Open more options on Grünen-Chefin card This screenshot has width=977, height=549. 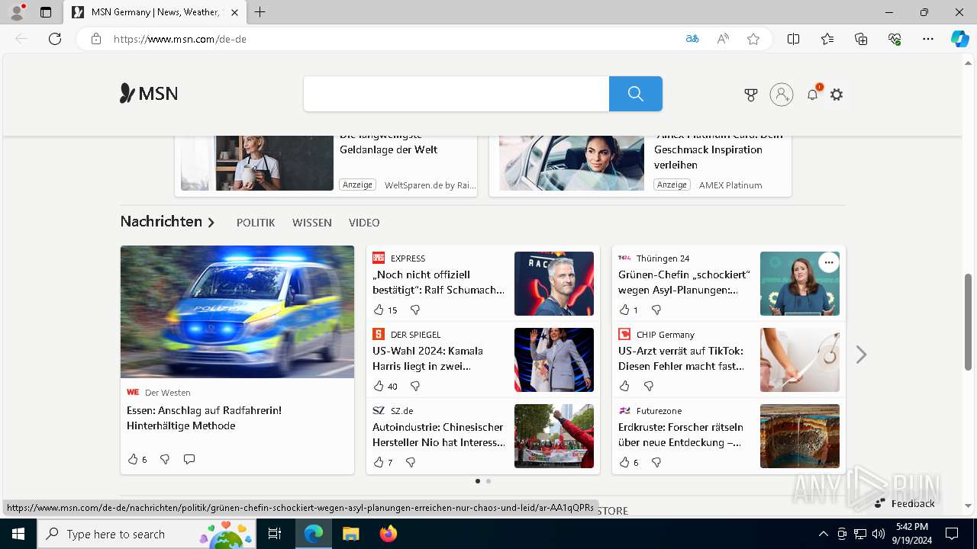pos(828,262)
